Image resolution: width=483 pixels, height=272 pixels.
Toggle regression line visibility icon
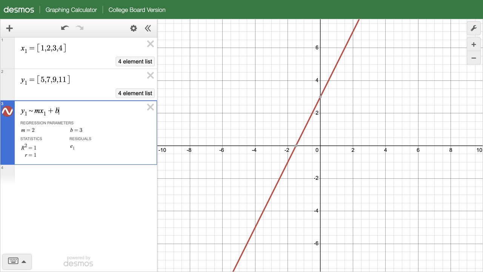pos(8,111)
